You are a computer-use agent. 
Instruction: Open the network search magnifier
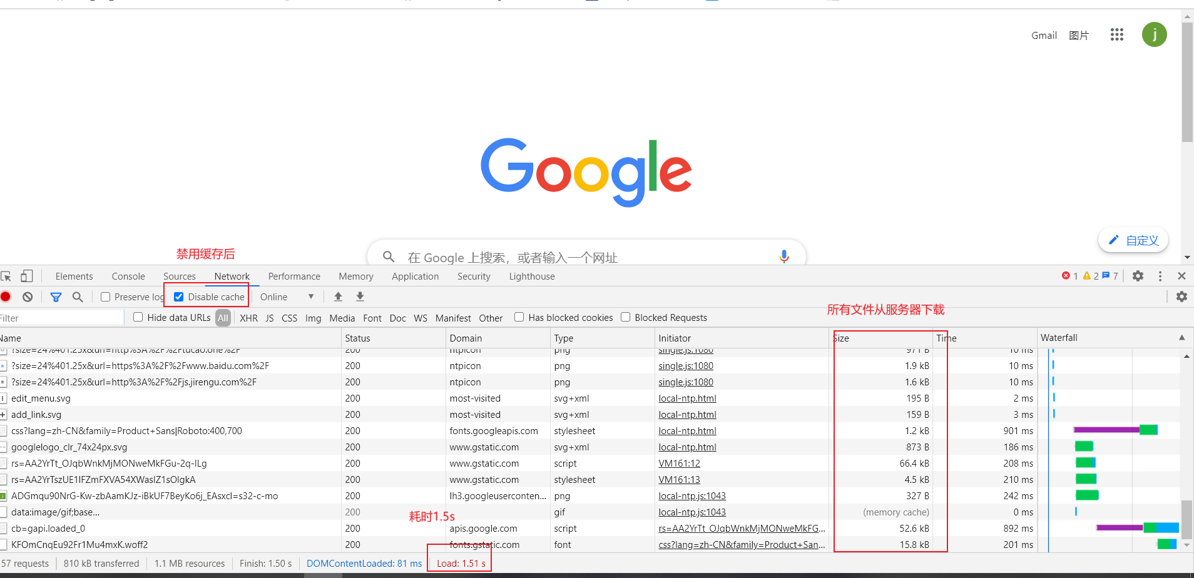point(78,297)
